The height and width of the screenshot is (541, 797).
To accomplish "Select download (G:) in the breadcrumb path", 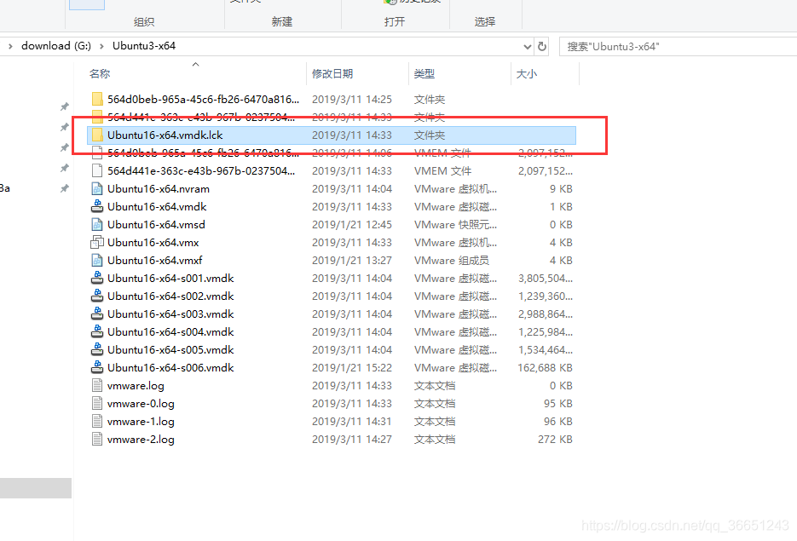I will tap(56, 46).
